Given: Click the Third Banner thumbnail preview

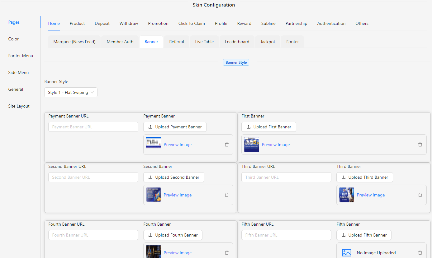Looking at the screenshot, I should (347, 195).
